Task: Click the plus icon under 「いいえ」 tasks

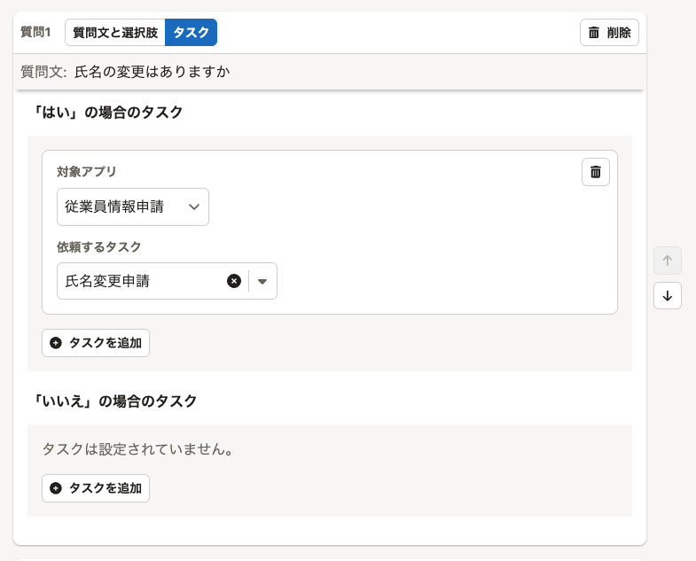Action: [x=56, y=488]
